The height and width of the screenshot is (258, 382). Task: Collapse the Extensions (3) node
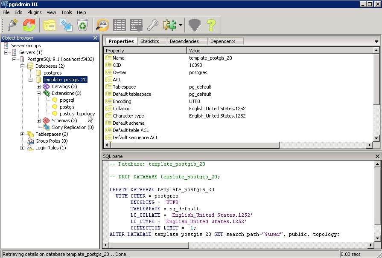(x=38, y=93)
